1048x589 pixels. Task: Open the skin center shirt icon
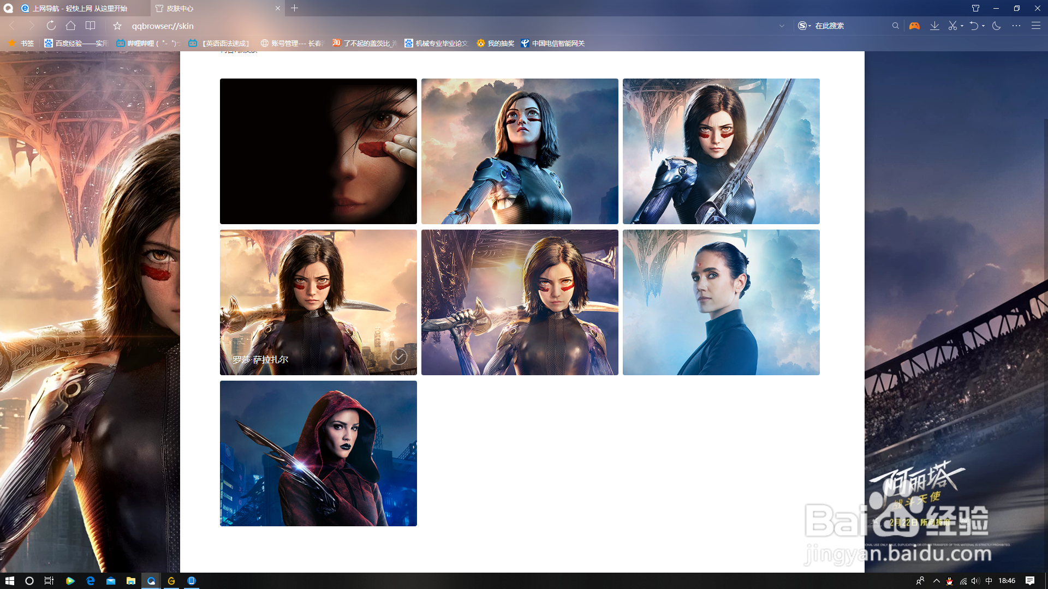tap(975, 8)
